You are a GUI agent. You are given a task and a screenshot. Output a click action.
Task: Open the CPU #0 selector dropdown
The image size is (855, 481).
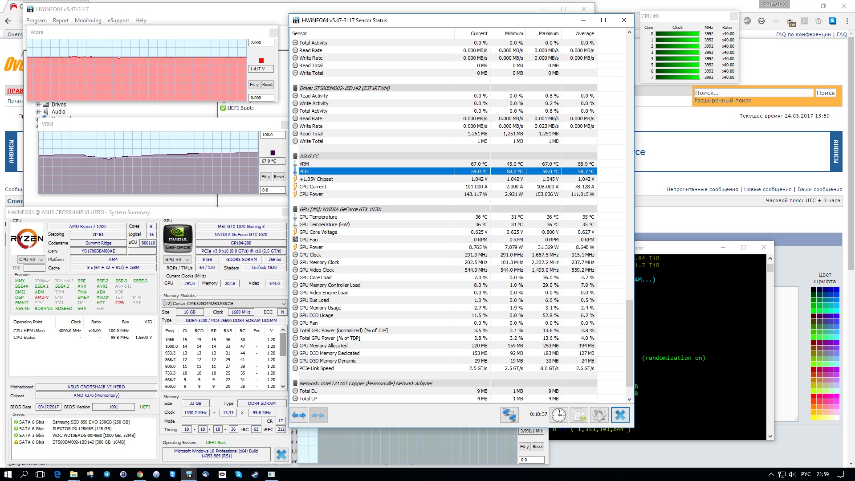(x=31, y=260)
